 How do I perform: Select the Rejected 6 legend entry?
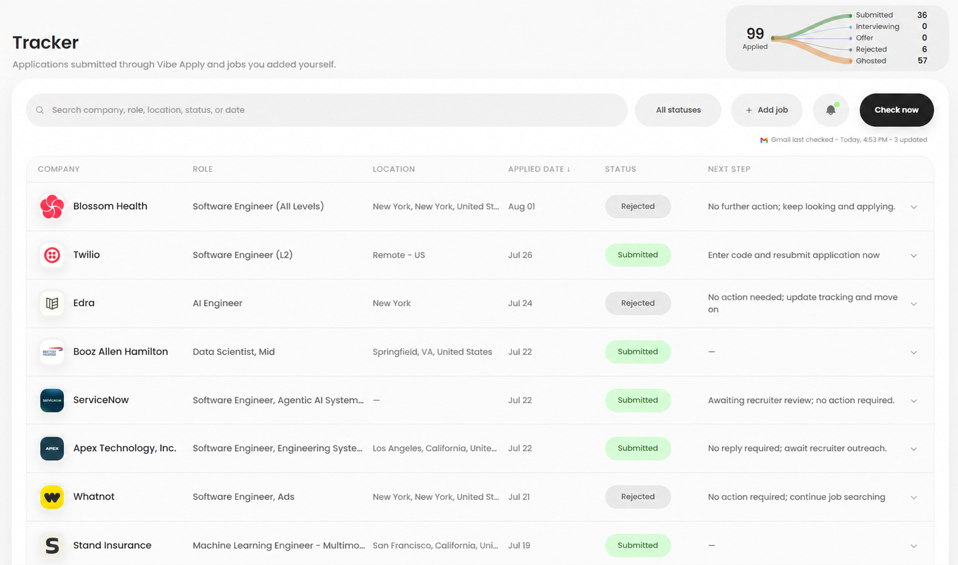[891, 49]
